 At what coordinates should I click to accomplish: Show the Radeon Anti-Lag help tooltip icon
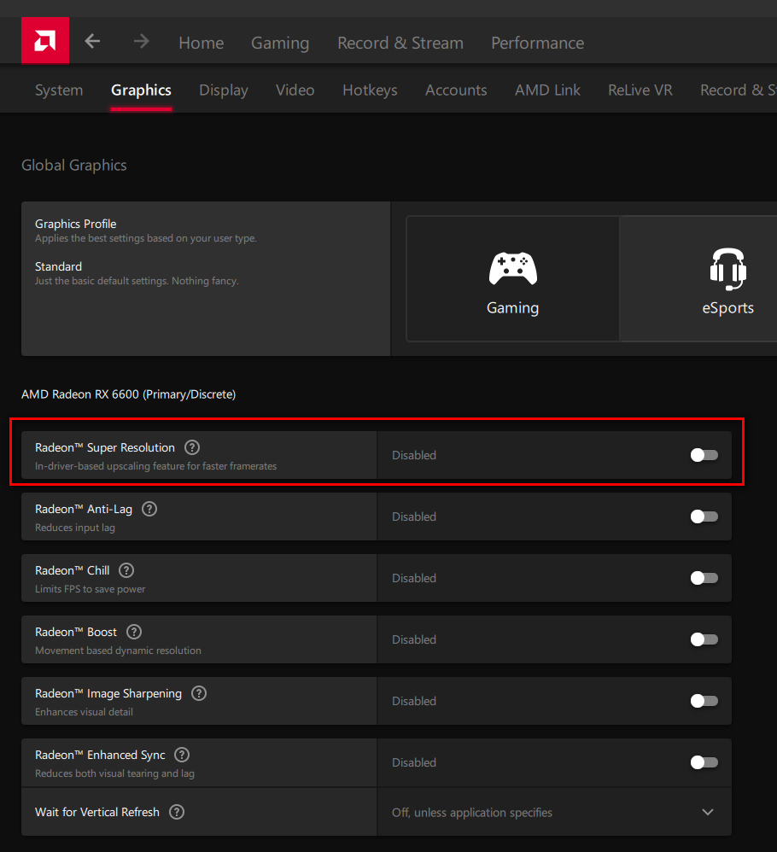(x=149, y=509)
